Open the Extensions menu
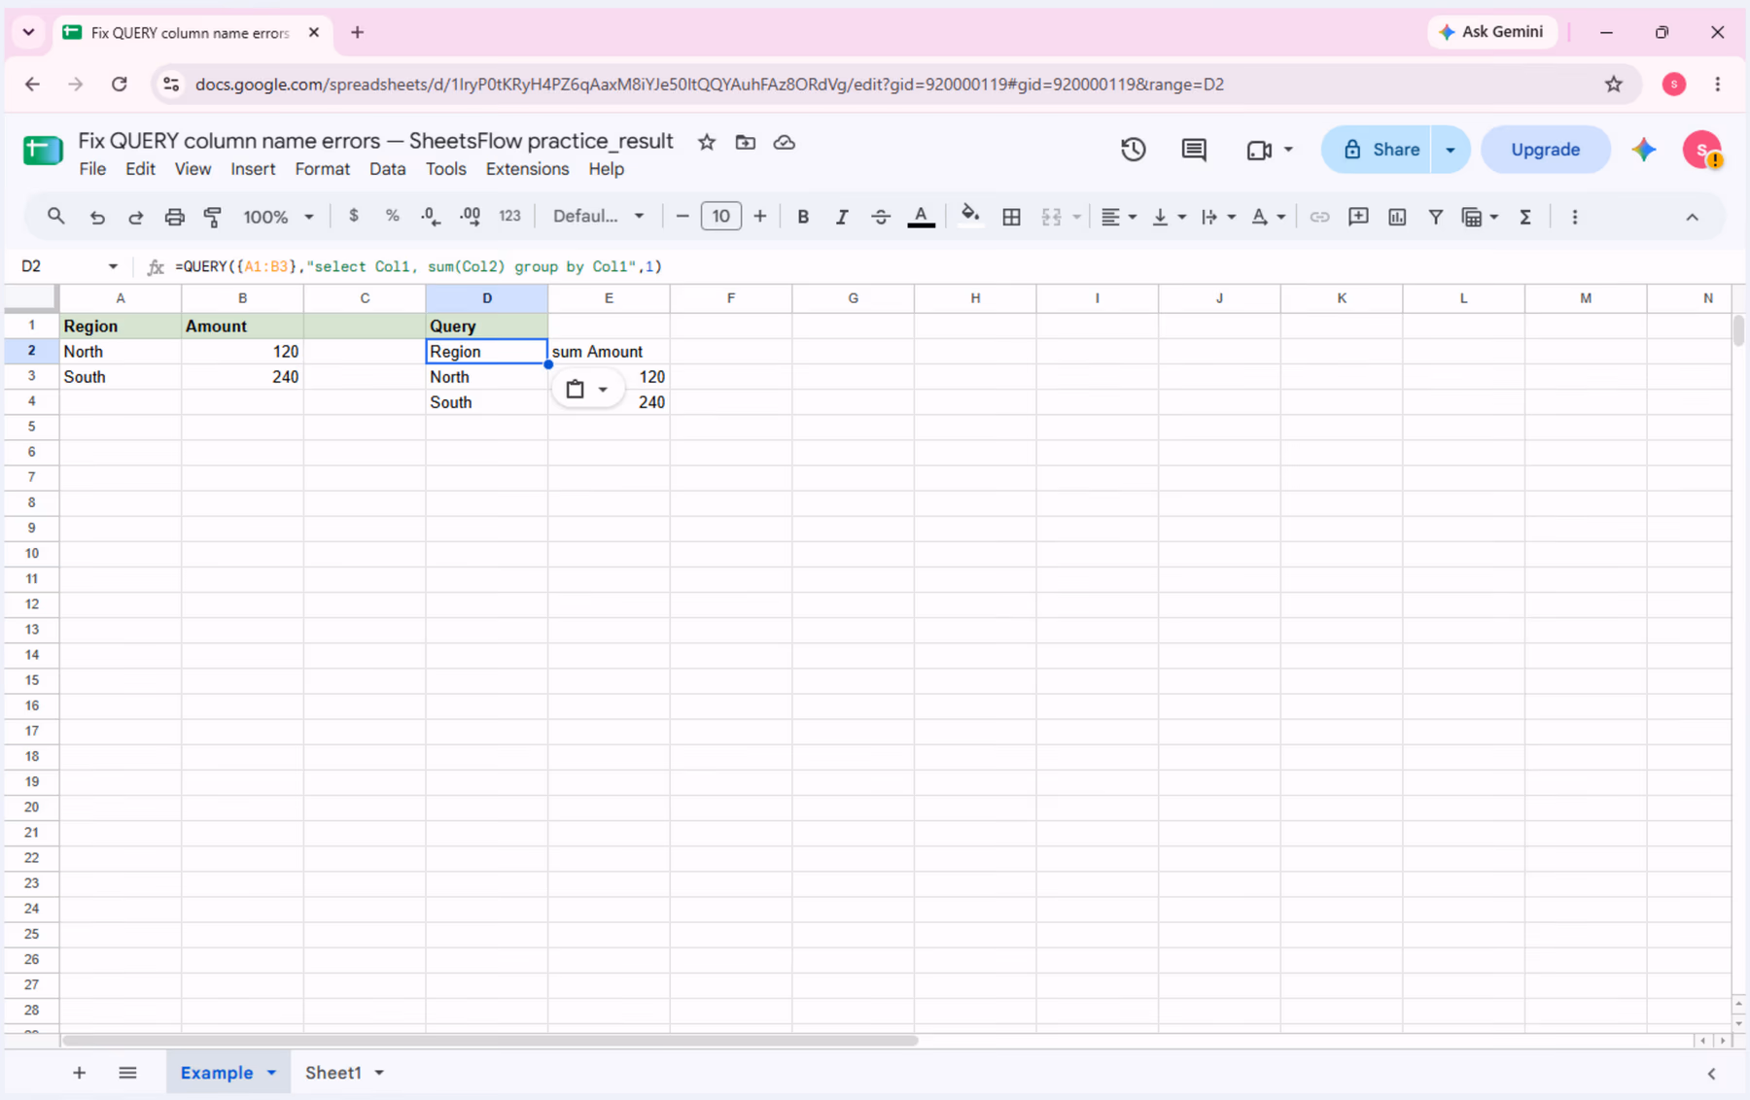 click(527, 169)
